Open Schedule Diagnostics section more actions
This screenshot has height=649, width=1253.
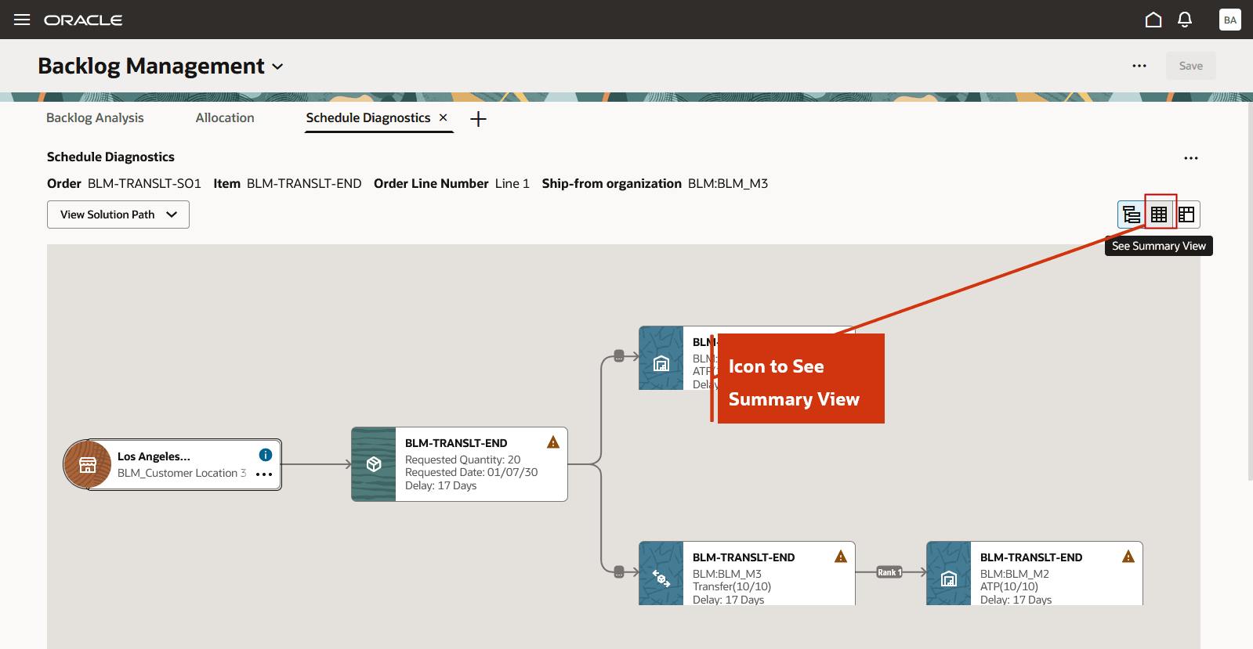pyautogui.click(x=1191, y=158)
